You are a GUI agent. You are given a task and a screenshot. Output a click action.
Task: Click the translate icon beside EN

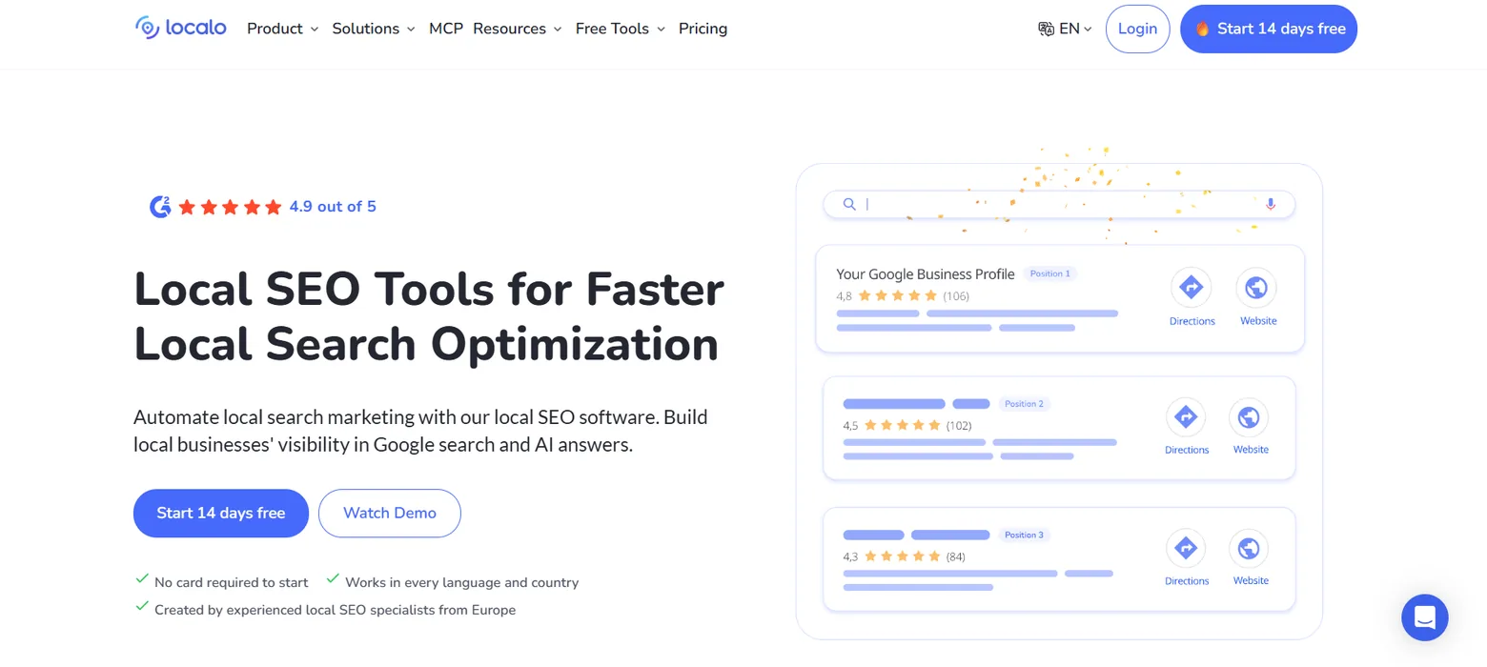coord(1046,29)
